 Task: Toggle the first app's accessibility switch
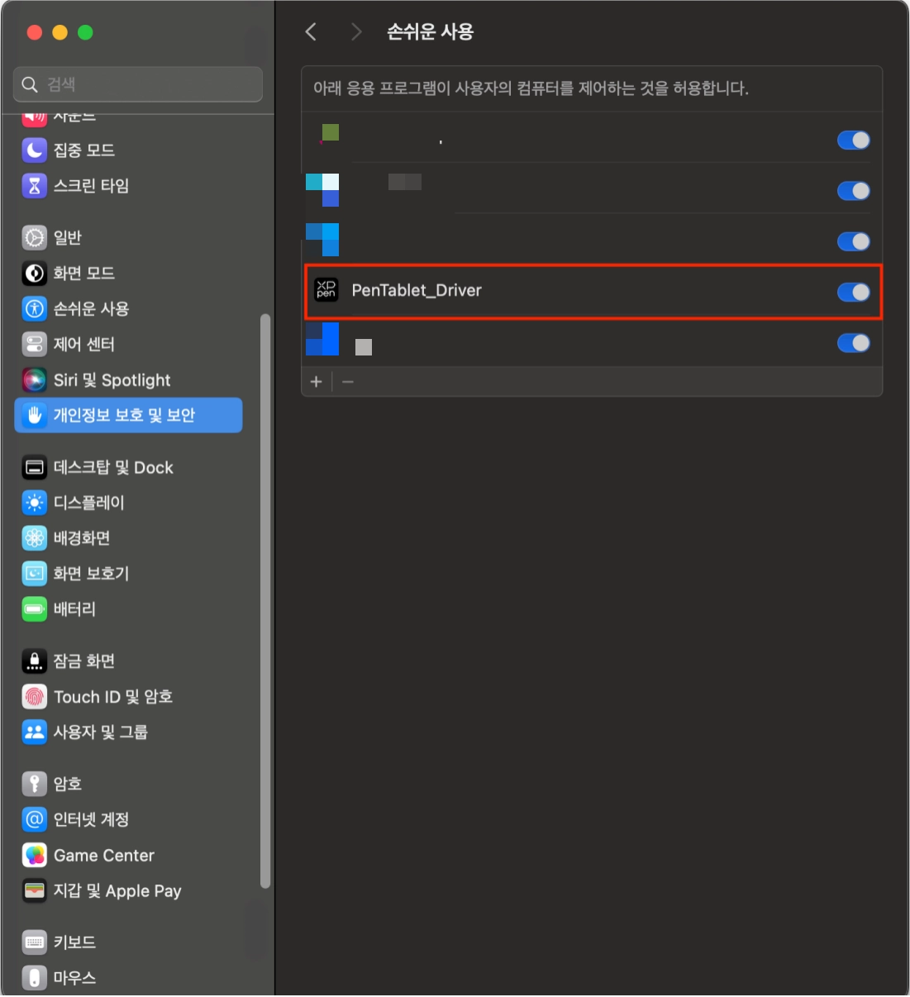pos(853,140)
